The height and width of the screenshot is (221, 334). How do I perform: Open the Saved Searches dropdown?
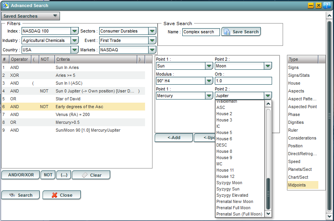31,16
